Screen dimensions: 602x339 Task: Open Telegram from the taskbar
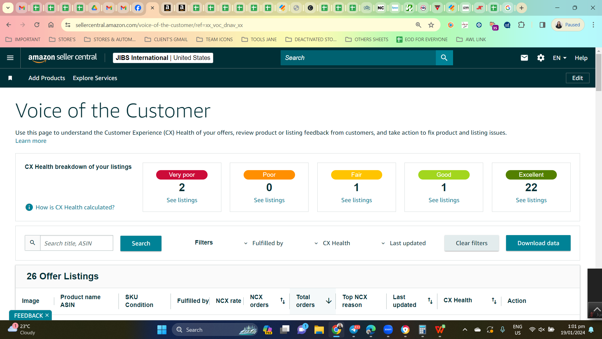pos(354,330)
